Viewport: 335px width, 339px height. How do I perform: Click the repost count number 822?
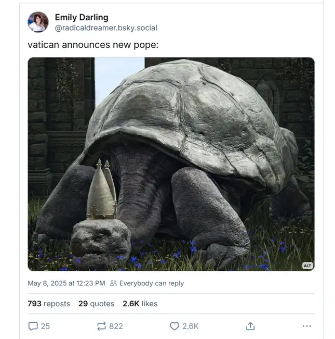[x=116, y=326]
